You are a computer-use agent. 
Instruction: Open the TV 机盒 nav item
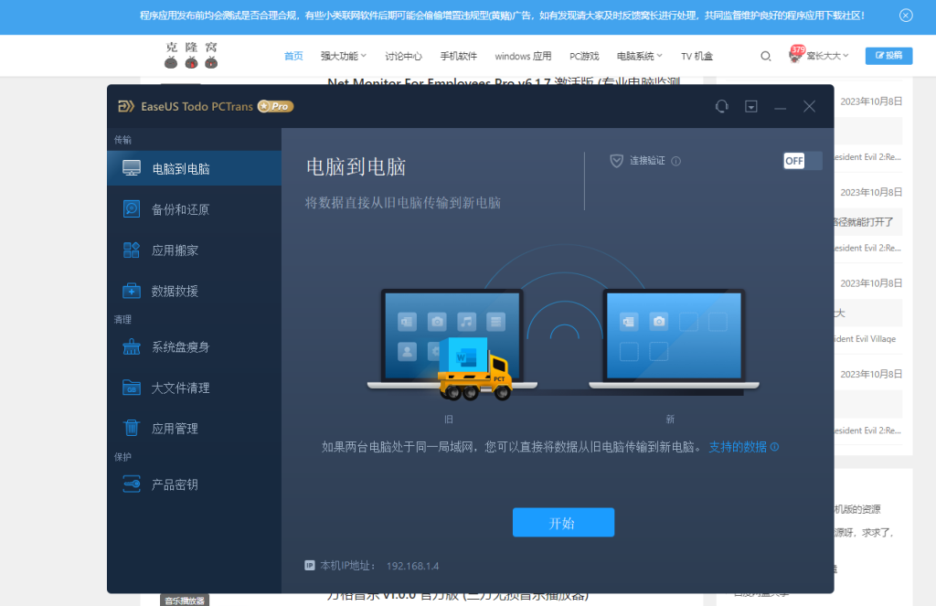click(697, 56)
